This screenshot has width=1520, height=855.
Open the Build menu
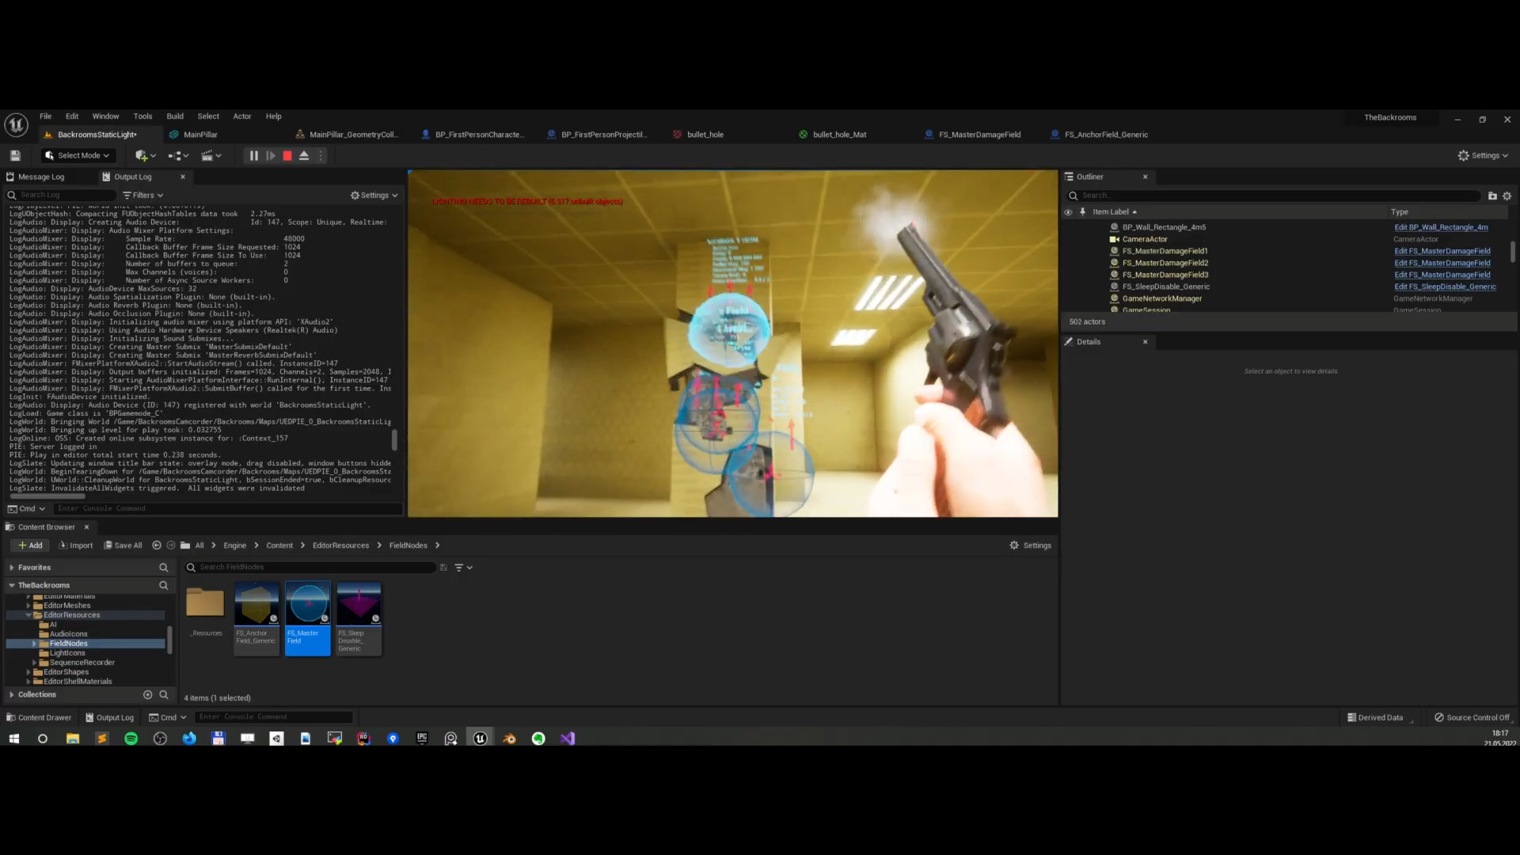tap(175, 116)
